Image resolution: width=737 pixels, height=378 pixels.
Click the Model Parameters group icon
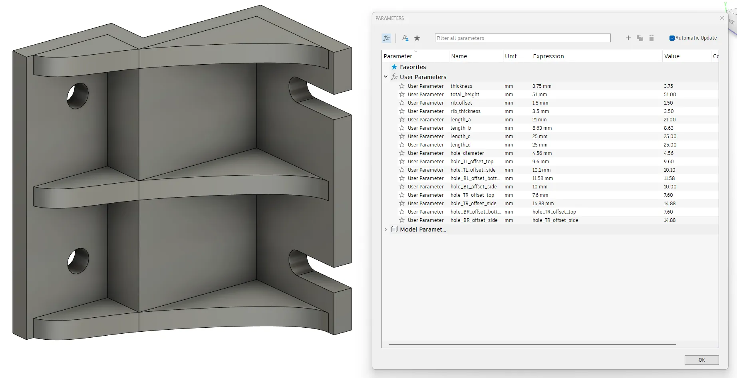[394, 229]
